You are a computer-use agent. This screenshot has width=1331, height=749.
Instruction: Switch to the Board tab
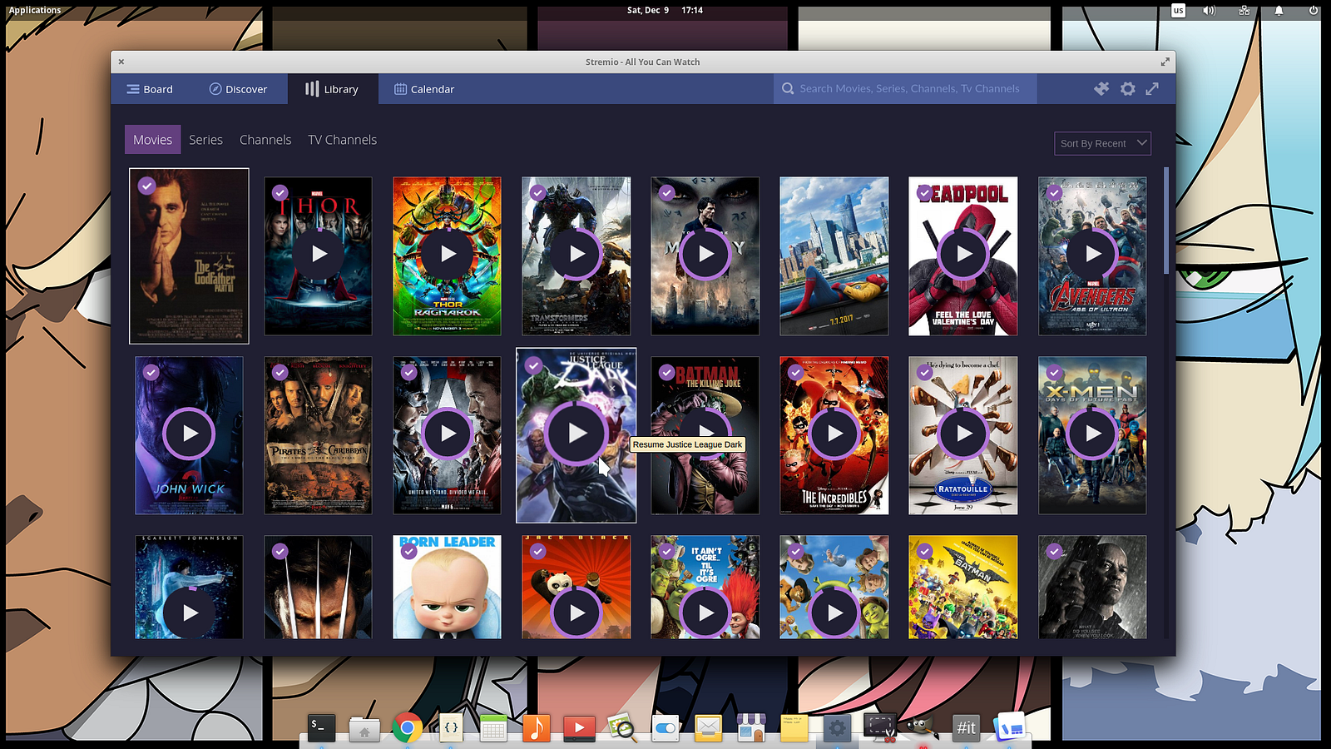point(150,89)
